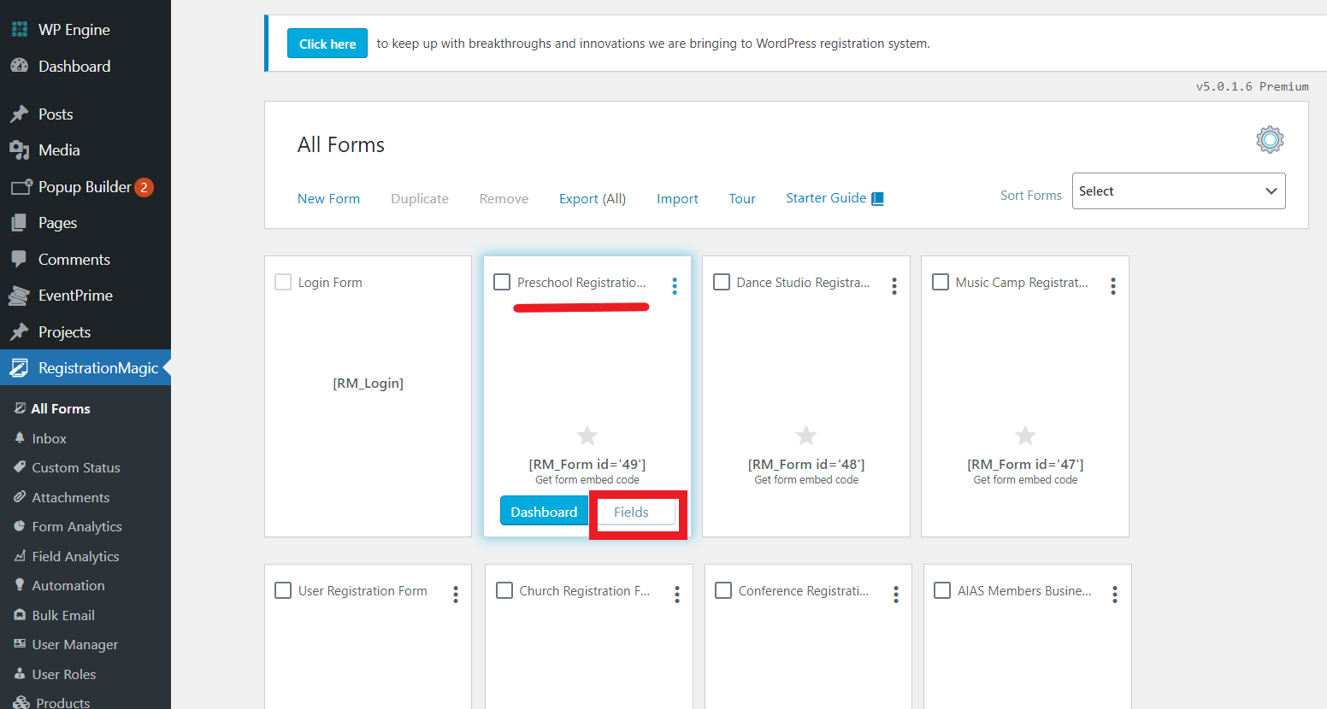Click the Form Analytics pie chart icon
This screenshot has width=1327, height=709.
[20, 526]
